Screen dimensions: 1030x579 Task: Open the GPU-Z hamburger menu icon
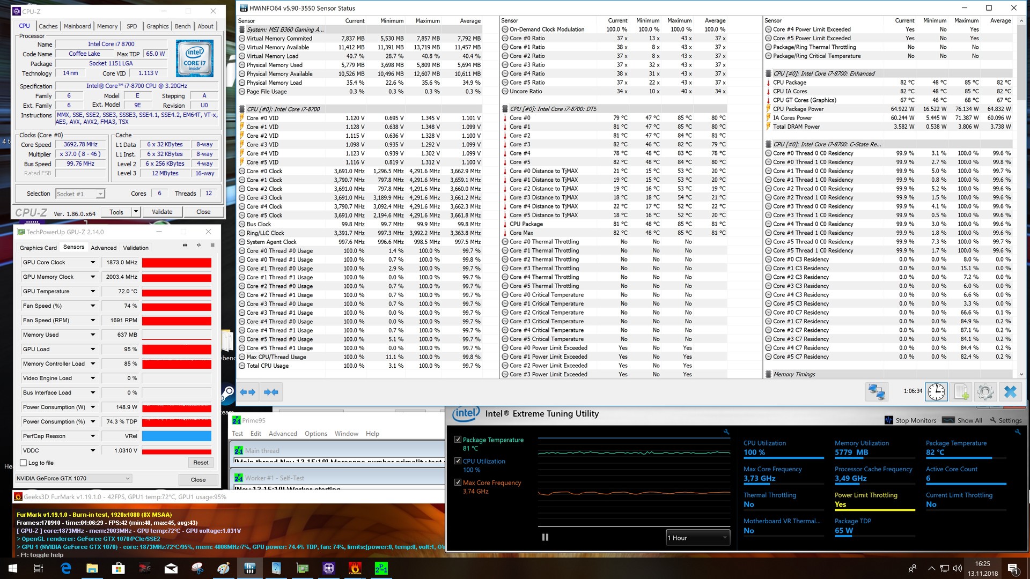point(212,245)
